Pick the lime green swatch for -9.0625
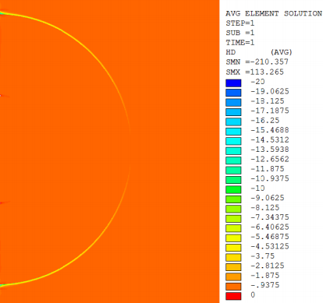This screenshot has width=323, height=303. click(x=233, y=199)
